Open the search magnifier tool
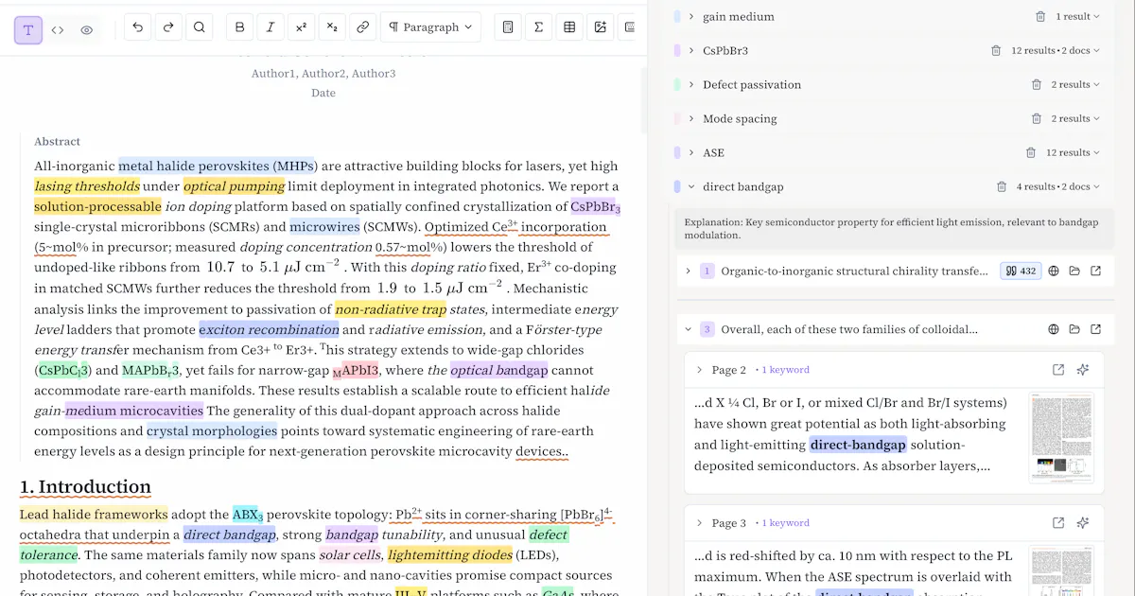This screenshot has height=596, width=1135. click(199, 27)
